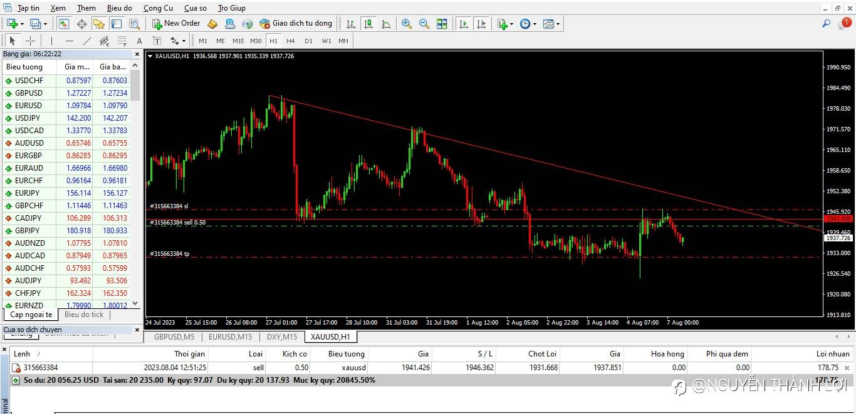Close the 'Bang gia' market watch panel
The height and width of the screenshot is (414, 856).
tap(137, 54)
